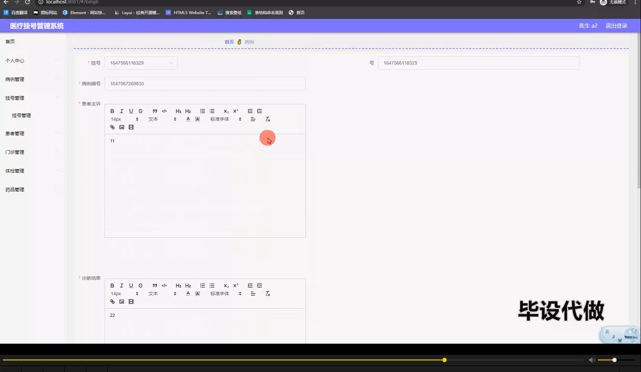
Task: Apply strikethrough in the 患者主诉 editor
Action: coord(140,111)
